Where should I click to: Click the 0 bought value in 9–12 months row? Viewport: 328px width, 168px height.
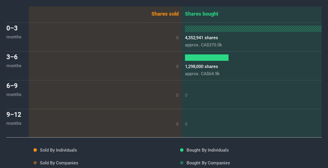(186, 124)
